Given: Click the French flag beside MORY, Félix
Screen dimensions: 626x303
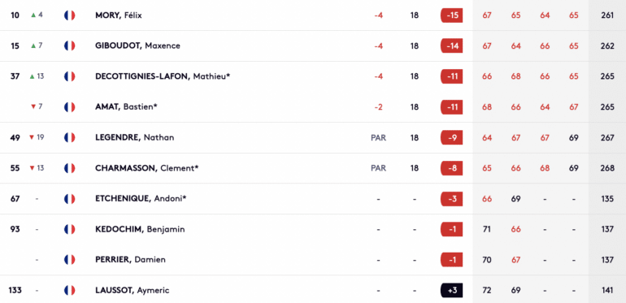Looking at the screenshot, I should 69,15.
